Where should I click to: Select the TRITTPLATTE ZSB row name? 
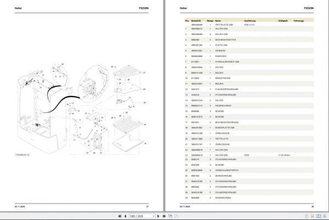tap(224, 25)
